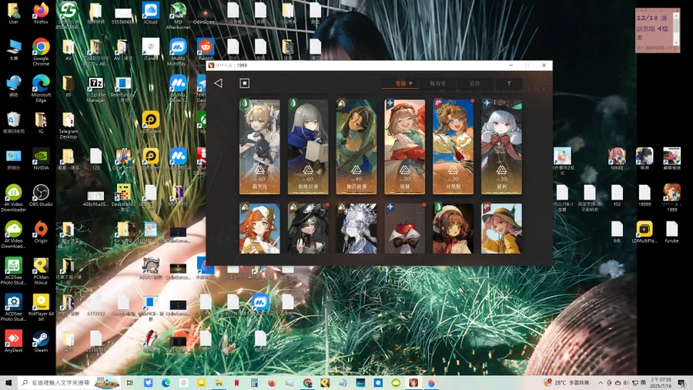This screenshot has height=390, width=693.
Task: Select the orange-haired girl card in second row
Action: (x=260, y=228)
